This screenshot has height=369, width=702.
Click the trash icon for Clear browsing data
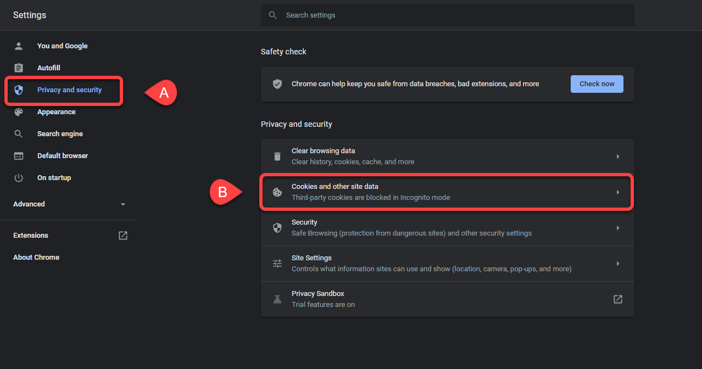277,156
